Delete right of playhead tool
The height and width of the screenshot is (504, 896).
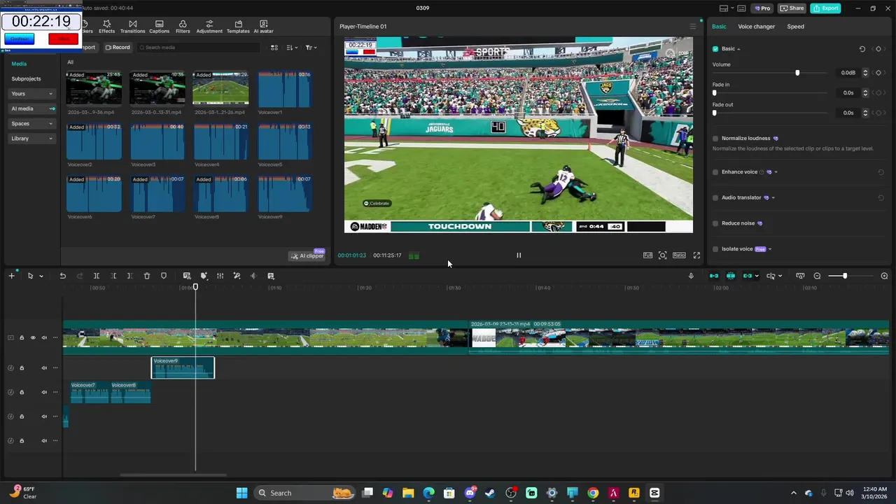coord(130,276)
